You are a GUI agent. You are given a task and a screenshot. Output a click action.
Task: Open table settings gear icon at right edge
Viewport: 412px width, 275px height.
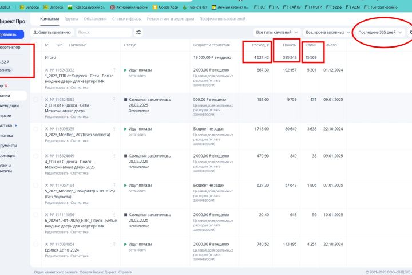(410, 32)
